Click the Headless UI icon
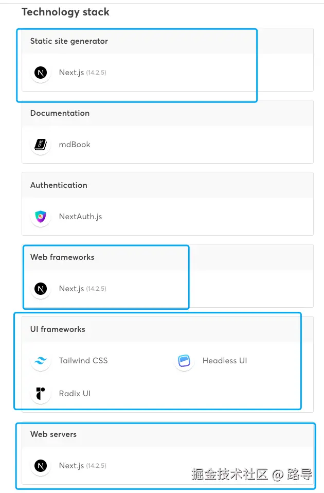Viewport: 324px width, 493px height. point(184,361)
